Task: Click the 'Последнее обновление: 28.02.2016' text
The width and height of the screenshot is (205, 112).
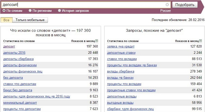Action: [x=178, y=20]
